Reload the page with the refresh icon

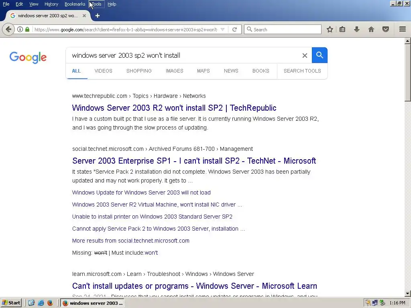point(234,29)
